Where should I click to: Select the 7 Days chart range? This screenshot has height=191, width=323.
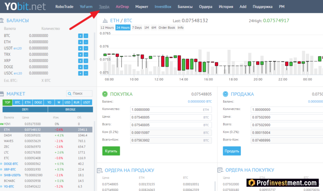pyautogui.click(x=136, y=28)
